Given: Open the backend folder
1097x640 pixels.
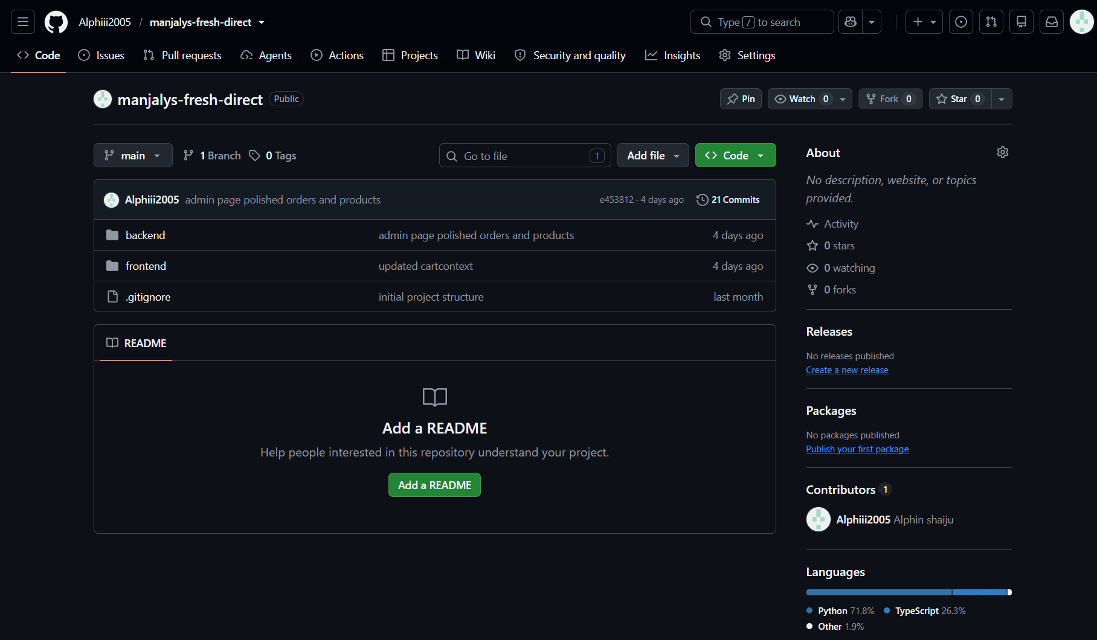Looking at the screenshot, I should click(145, 235).
